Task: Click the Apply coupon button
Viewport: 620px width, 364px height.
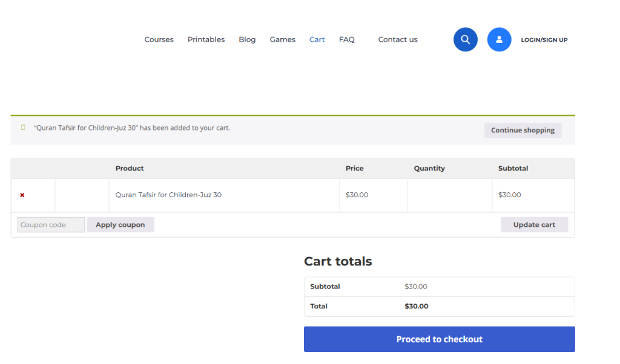Action: click(120, 225)
